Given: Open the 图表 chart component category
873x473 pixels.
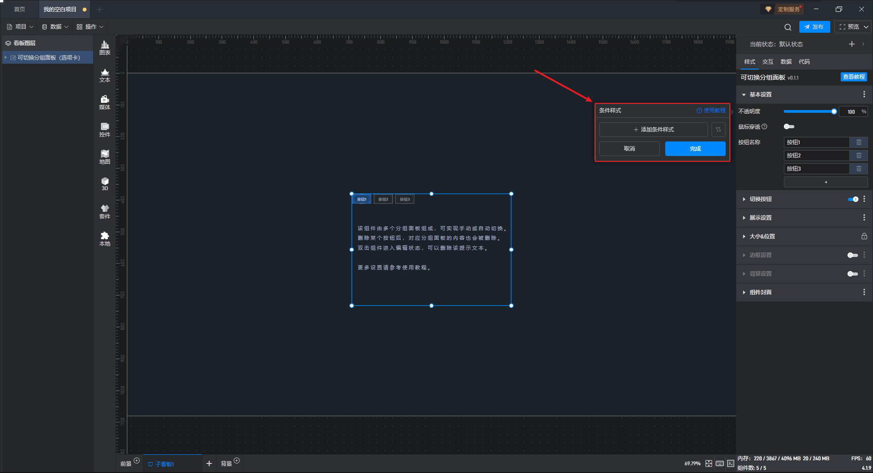Looking at the screenshot, I should [x=105, y=47].
